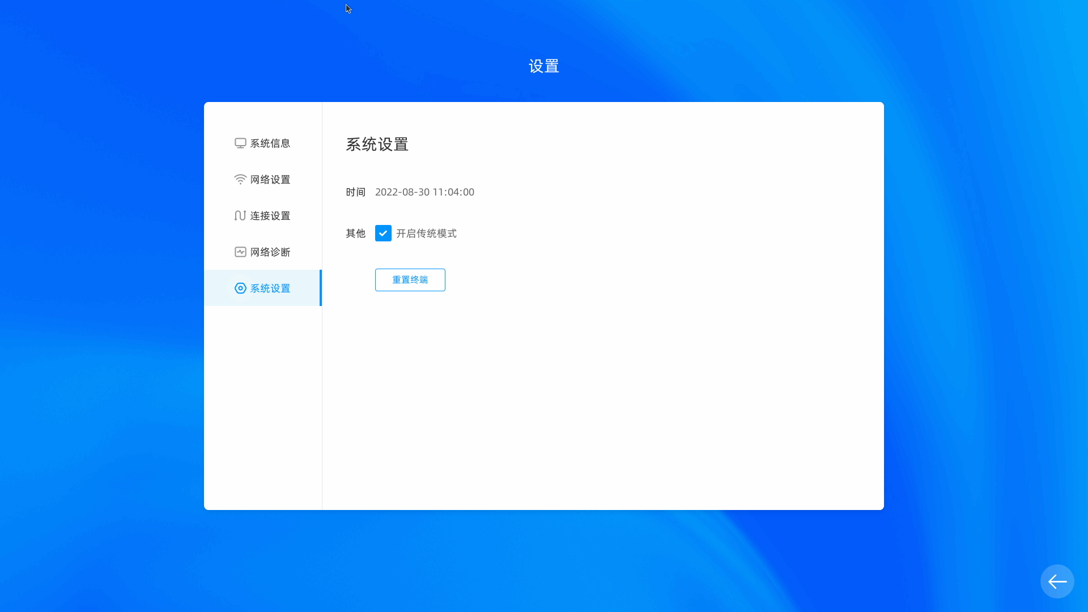Click the blue active indicator bar on sidebar

click(x=321, y=288)
